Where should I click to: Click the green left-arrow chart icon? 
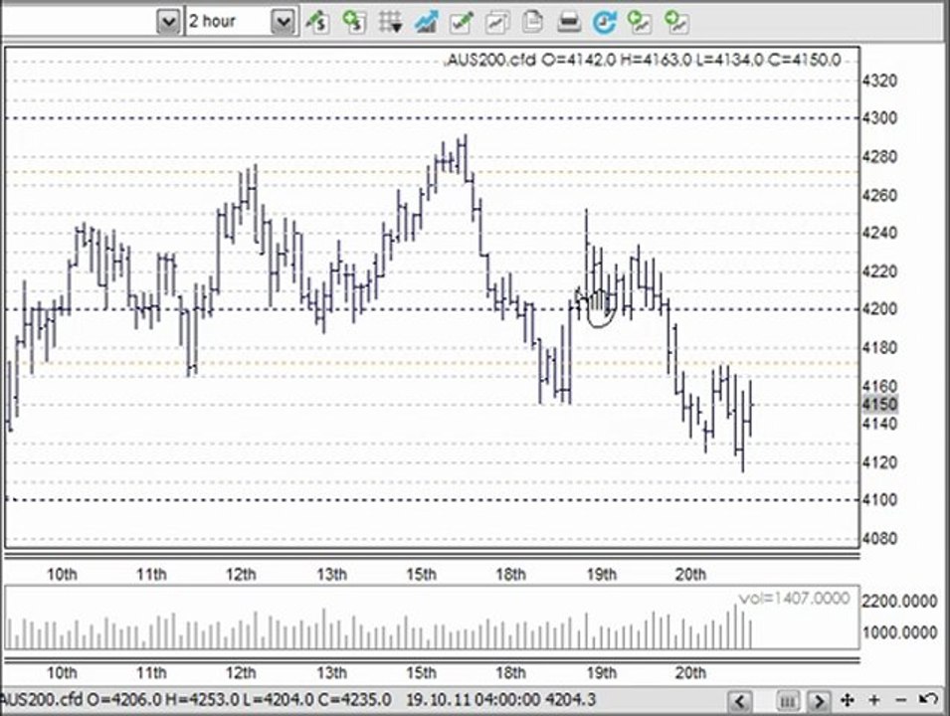point(640,23)
